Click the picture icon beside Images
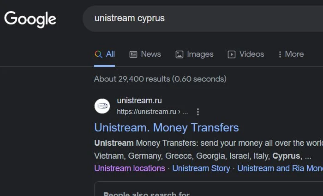Image resolution: width=323 pixels, height=196 pixels. (x=179, y=54)
